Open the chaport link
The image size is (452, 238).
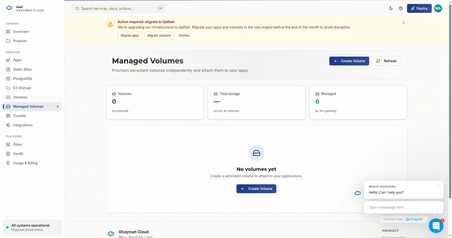(x=415, y=219)
